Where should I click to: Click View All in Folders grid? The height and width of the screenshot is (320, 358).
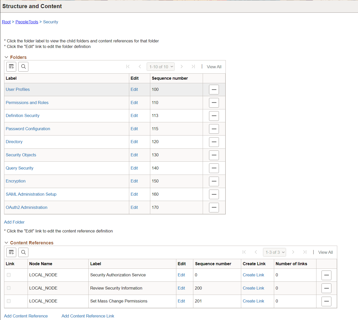[214, 67]
